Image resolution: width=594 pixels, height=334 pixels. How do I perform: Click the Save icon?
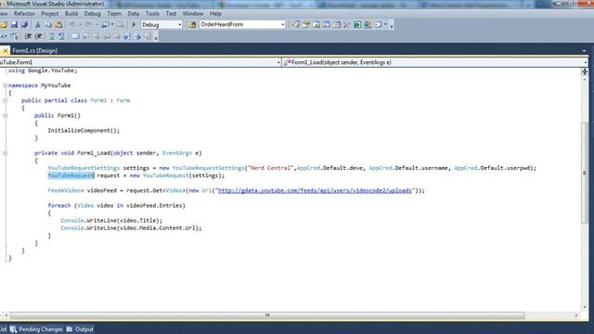pyautogui.click(x=15, y=25)
